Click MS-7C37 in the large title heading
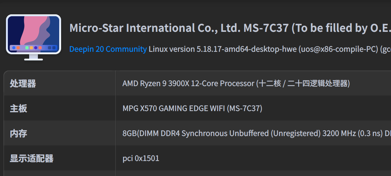 pos(266,28)
